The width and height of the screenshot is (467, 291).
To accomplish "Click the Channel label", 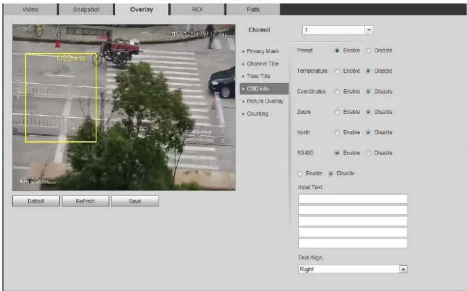I will 259,30.
